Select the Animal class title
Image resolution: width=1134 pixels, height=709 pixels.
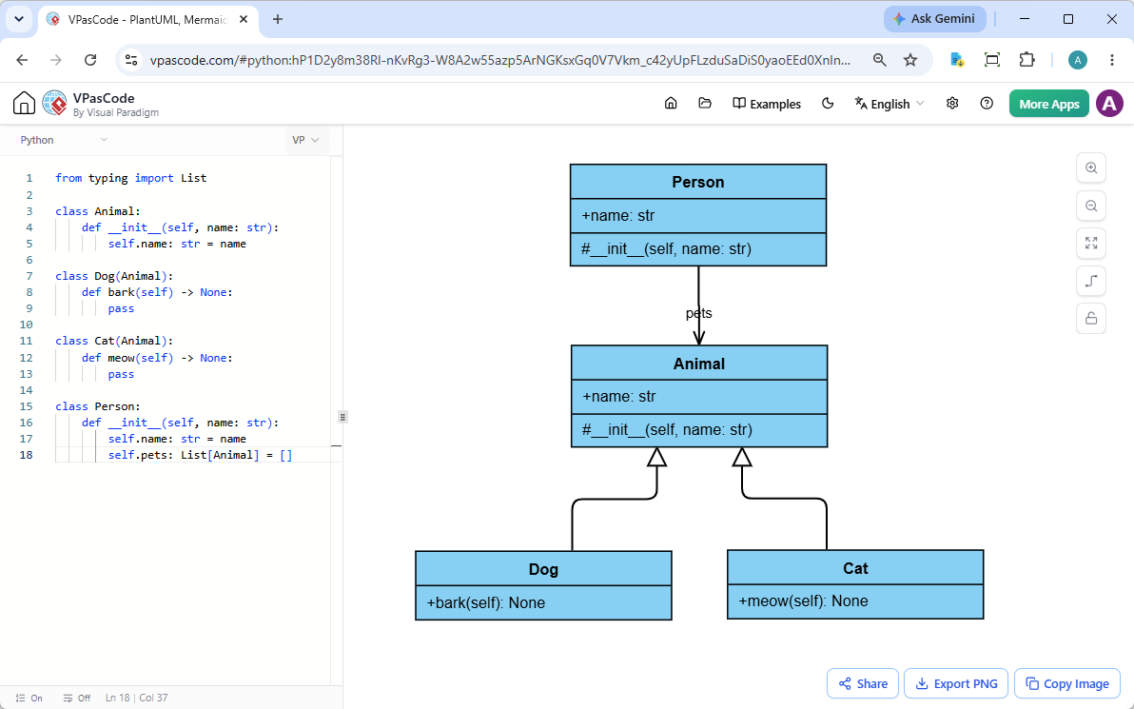click(698, 364)
